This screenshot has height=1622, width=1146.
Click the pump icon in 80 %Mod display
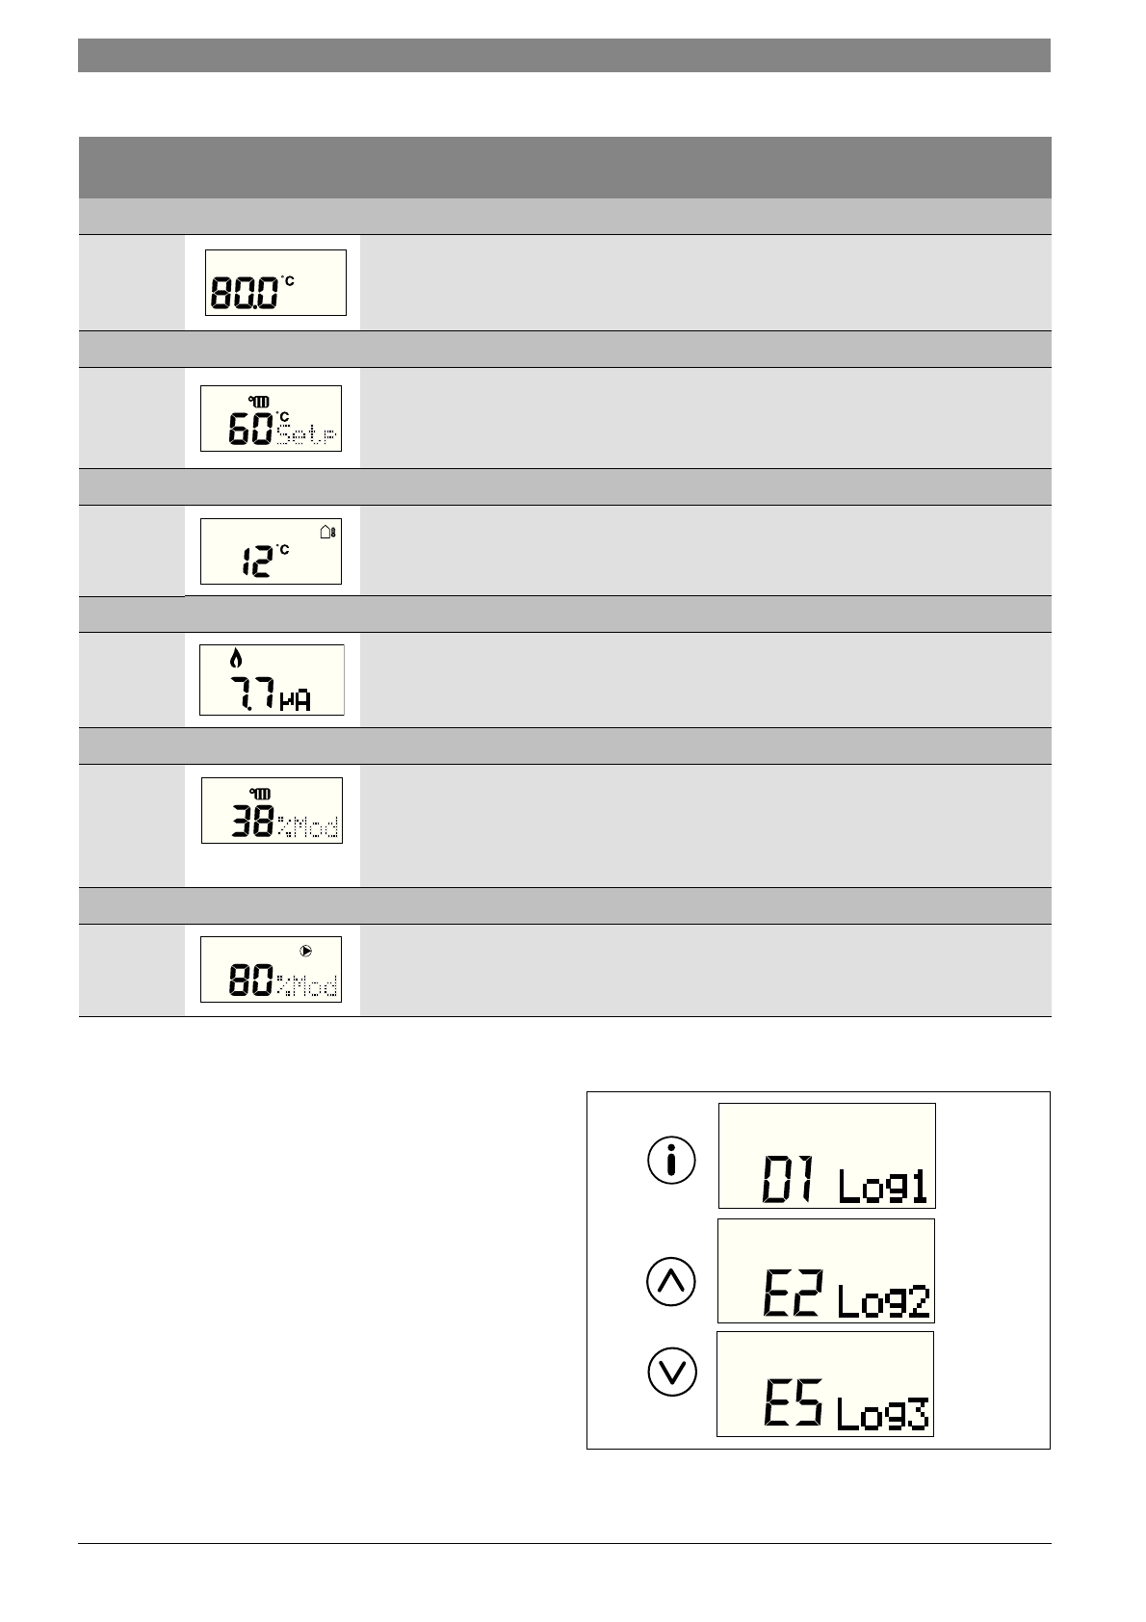coord(306,951)
